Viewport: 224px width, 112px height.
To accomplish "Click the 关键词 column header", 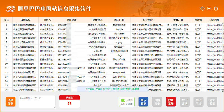I will point(198,20).
